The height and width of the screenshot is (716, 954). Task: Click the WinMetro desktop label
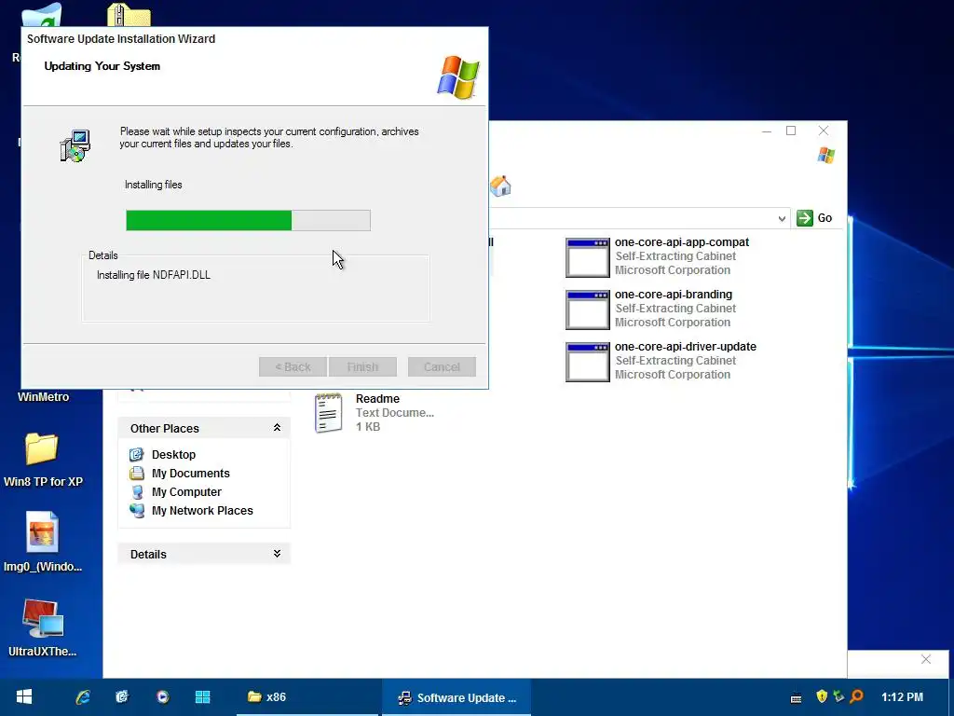pyautogui.click(x=43, y=397)
